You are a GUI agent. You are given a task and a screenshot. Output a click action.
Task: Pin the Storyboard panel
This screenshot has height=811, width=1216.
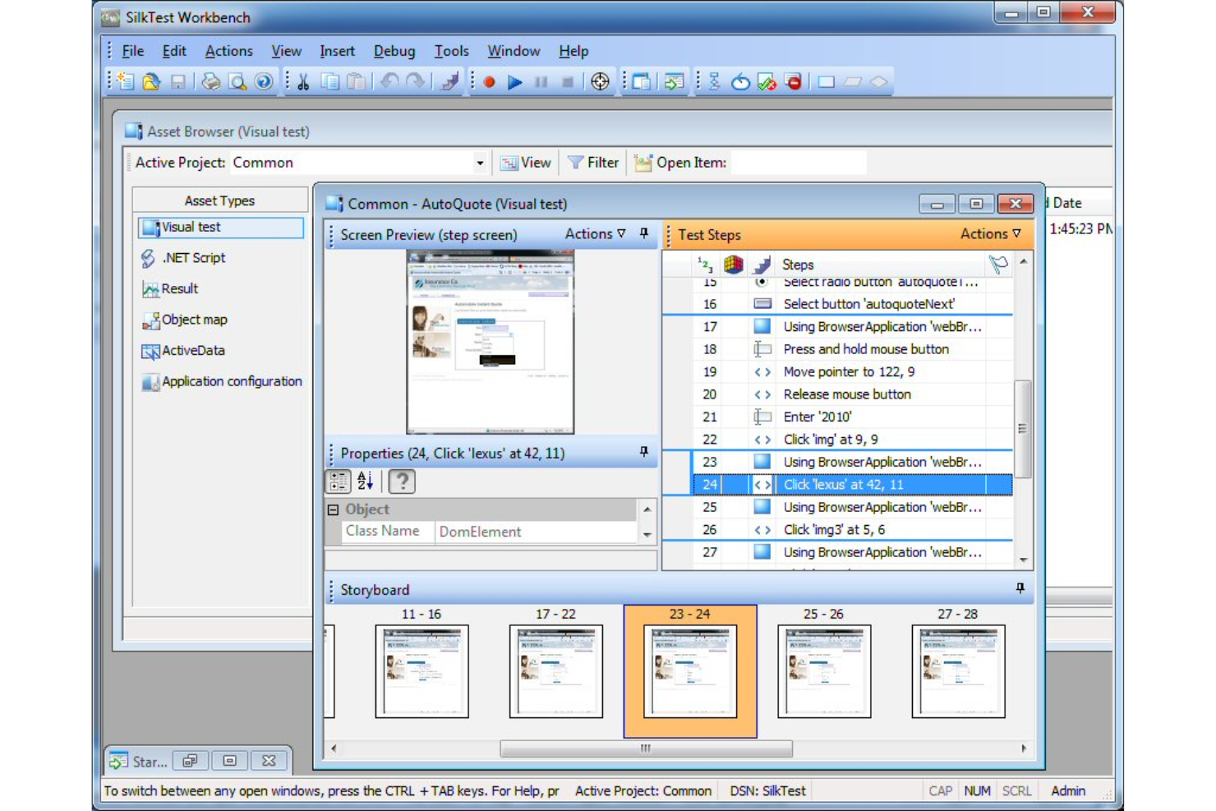point(1020,589)
